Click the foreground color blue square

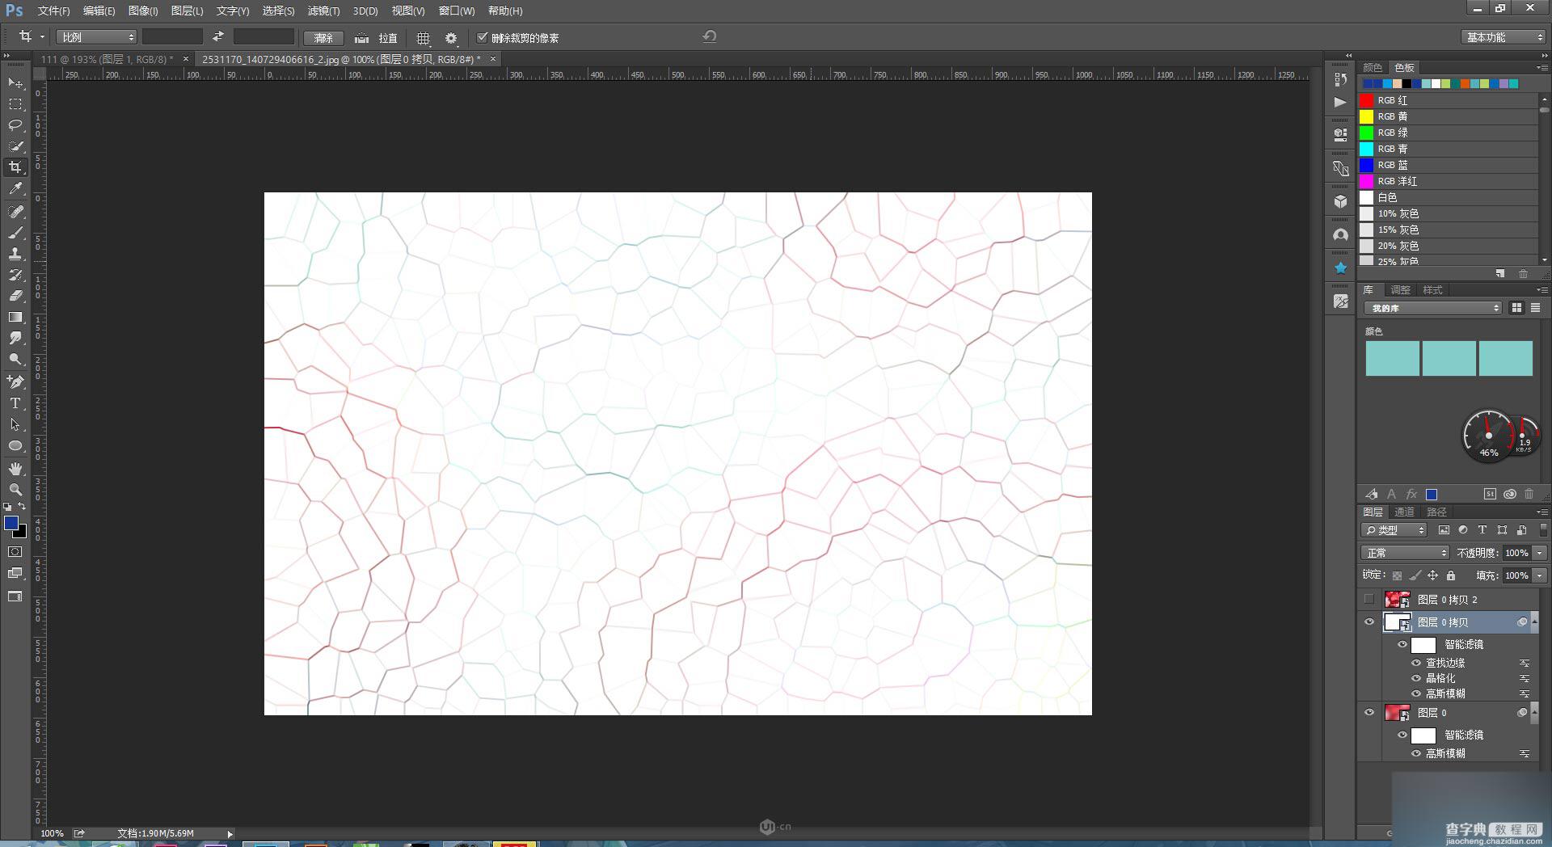tap(11, 523)
